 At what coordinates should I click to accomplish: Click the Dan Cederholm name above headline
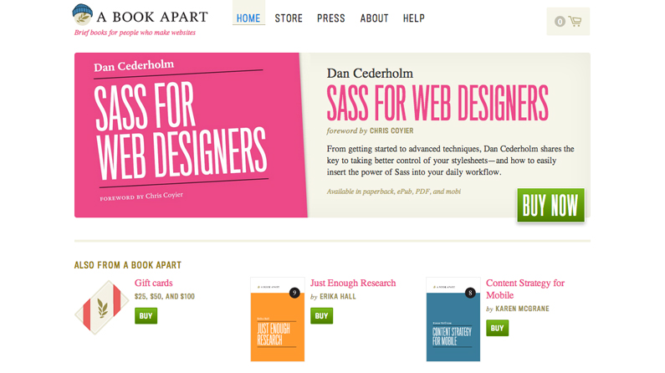pyautogui.click(x=370, y=74)
